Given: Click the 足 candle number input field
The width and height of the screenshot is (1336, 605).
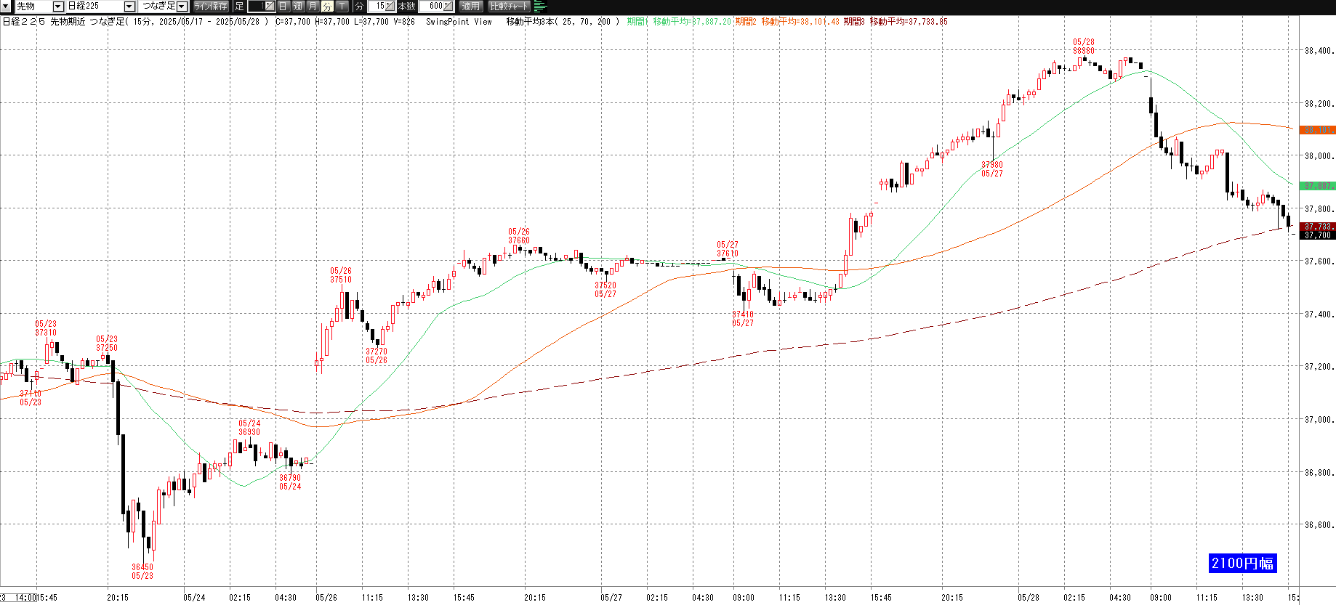Looking at the screenshot, I should point(261,7).
